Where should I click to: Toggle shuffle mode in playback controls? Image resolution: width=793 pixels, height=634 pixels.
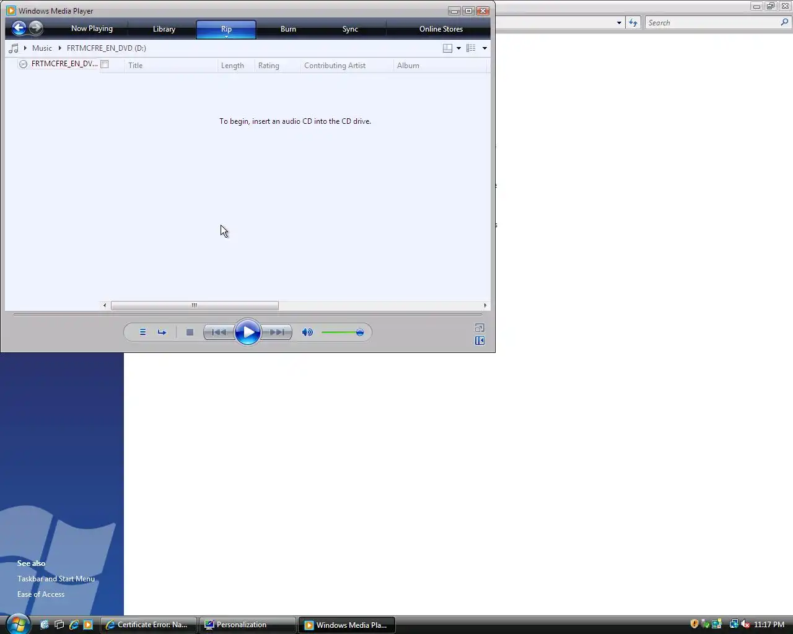click(x=142, y=332)
